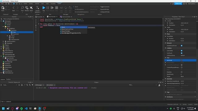Viewport: 198px width, 111px height.
Task: Select DoorController module script in Explorer
Action: [13, 60]
